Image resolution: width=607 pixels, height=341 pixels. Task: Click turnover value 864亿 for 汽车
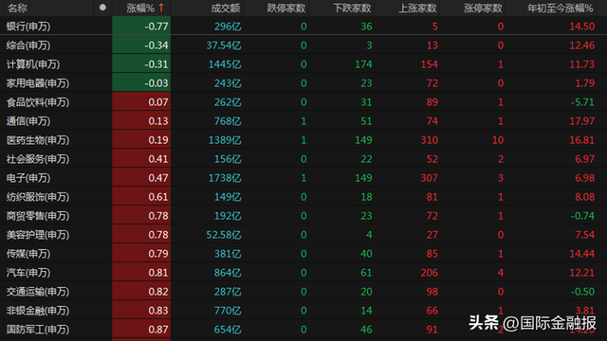(228, 273)
